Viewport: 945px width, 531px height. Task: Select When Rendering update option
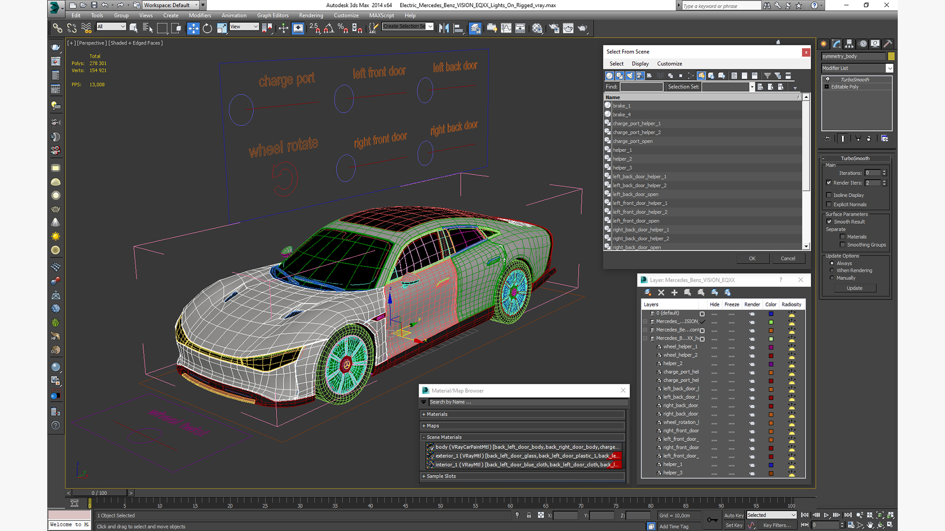click(x=832, y=270)
